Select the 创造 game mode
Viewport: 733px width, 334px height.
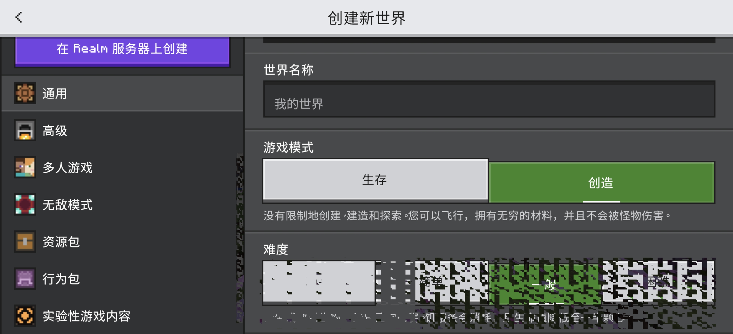[601, 183]
